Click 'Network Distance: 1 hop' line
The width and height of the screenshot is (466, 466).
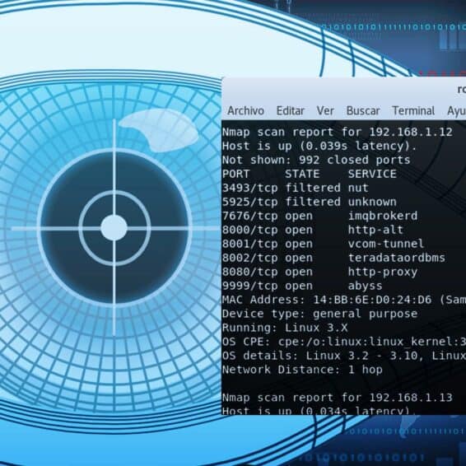(302, 370)
